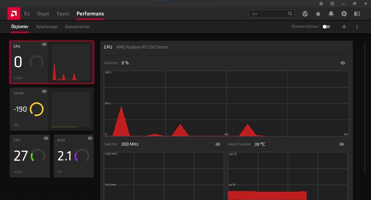Open settings gear icon

click(x=344, y=14)
